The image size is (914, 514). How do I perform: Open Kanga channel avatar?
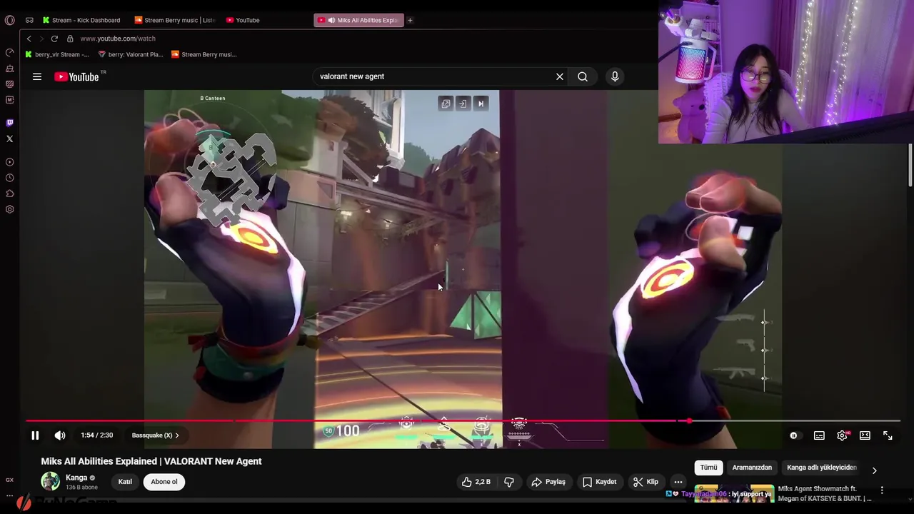pyautogui.click(x=51, y=481)
